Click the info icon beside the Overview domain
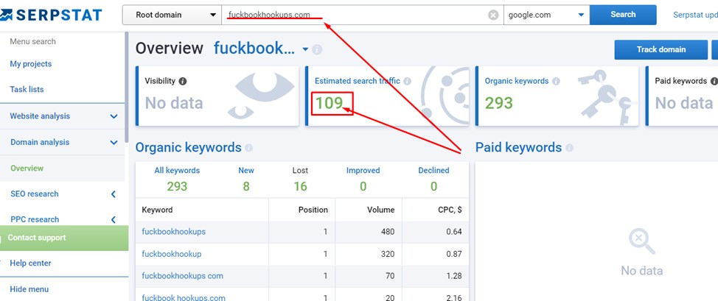 tap(317, 49)
